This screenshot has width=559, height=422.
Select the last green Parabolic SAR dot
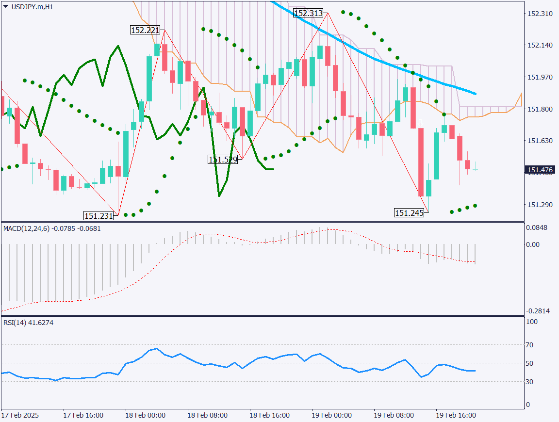pos(475,206)
